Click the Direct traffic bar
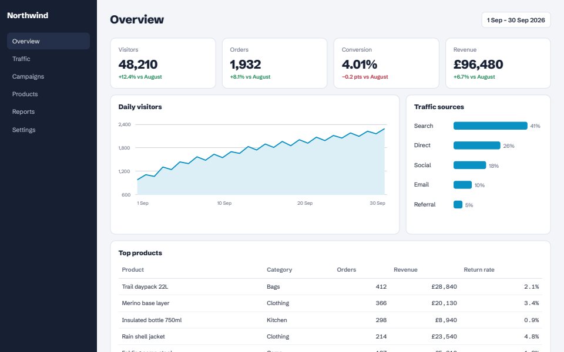 [x=477, y=145]
